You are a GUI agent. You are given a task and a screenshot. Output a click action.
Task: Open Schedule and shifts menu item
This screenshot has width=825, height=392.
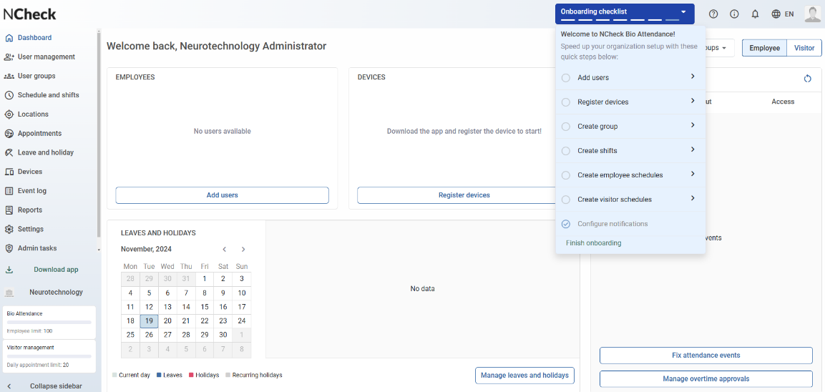[48, 95]
